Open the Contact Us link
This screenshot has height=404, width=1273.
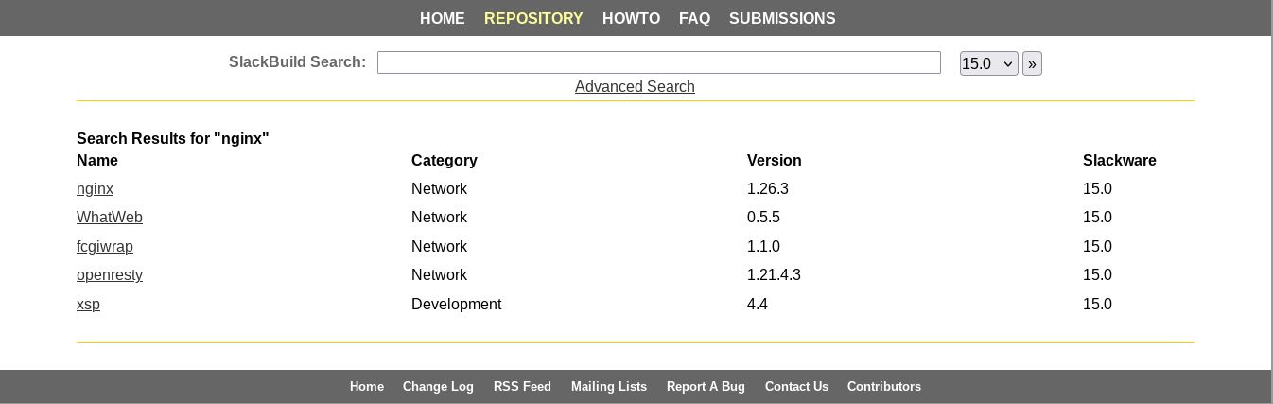tap(796, 386)
